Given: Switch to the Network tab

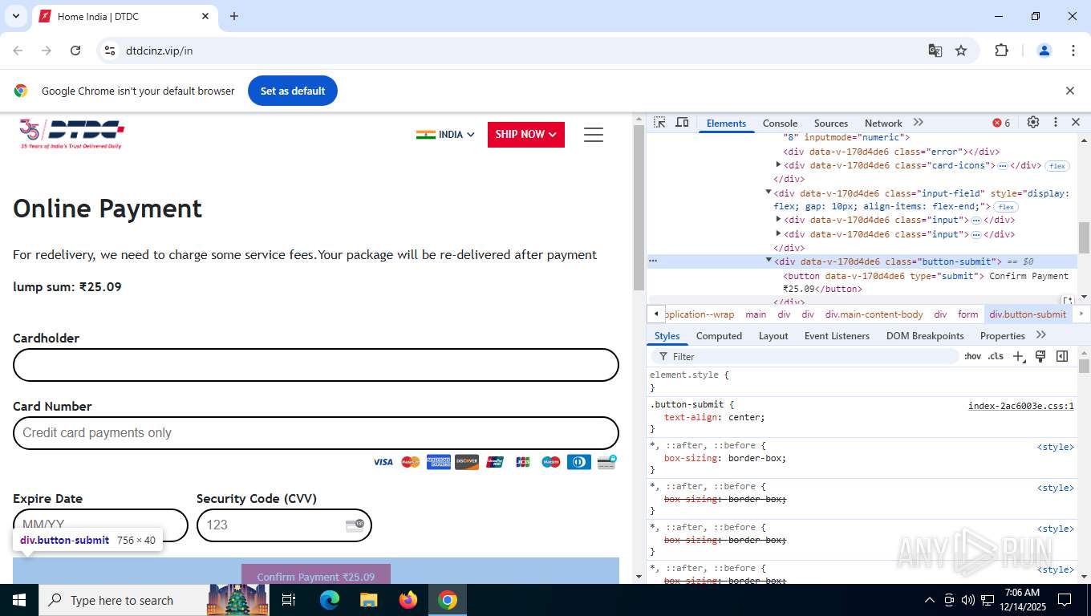Looking at the screenshot, I should pos(883,123).
